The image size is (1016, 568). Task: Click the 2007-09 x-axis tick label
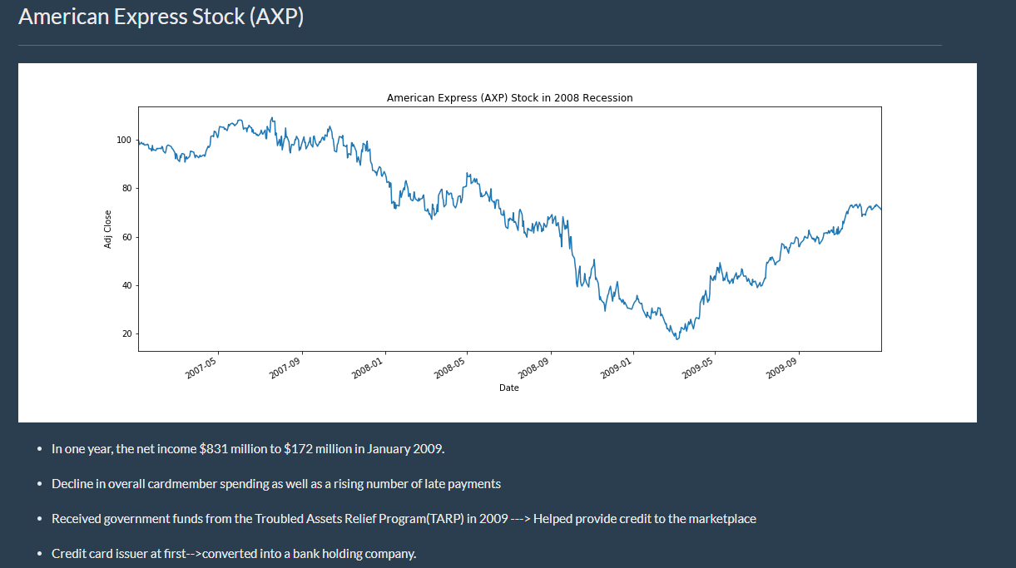pyautogui.click(x=284, y=367)
